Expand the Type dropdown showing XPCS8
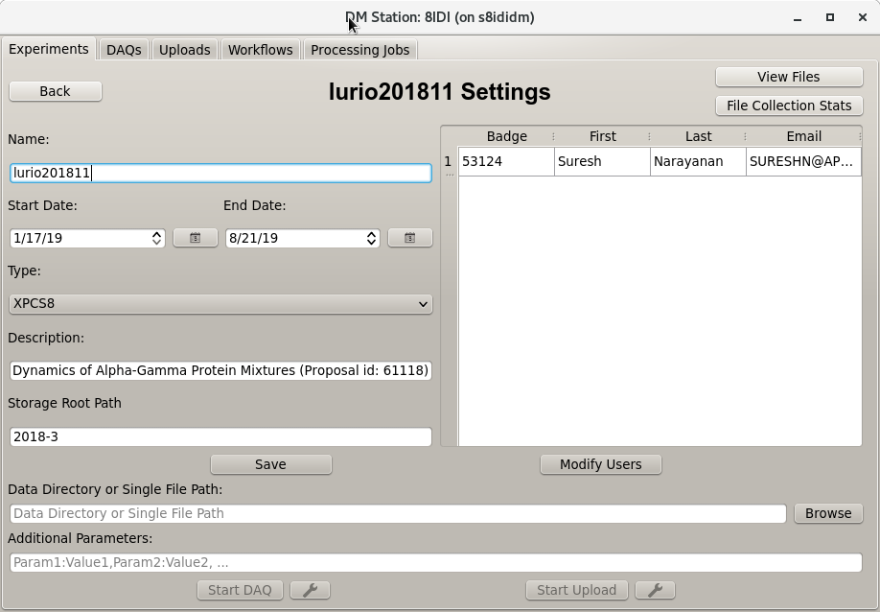 pos(220,304)
